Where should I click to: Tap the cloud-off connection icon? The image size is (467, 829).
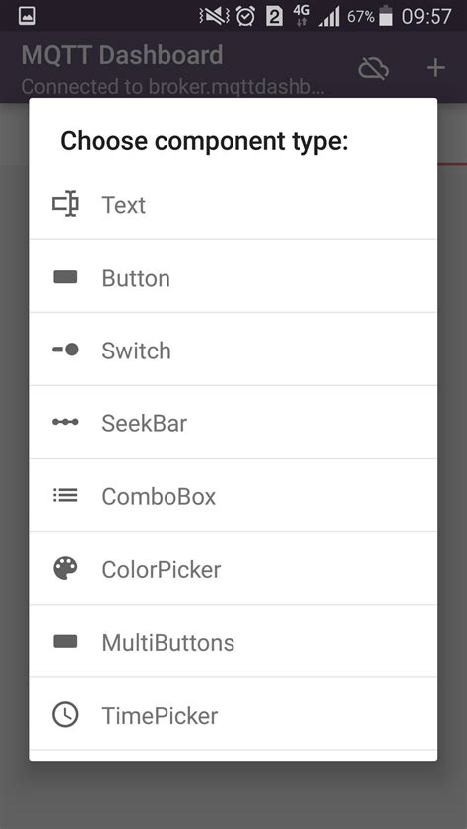[x=373, y=68]
